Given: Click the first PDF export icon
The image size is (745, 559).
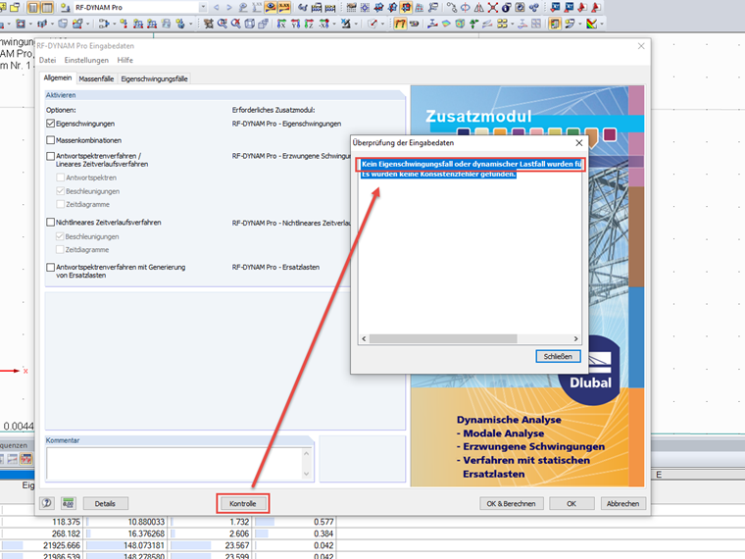Looking at the screenshot, I should [x=581, y=7].
